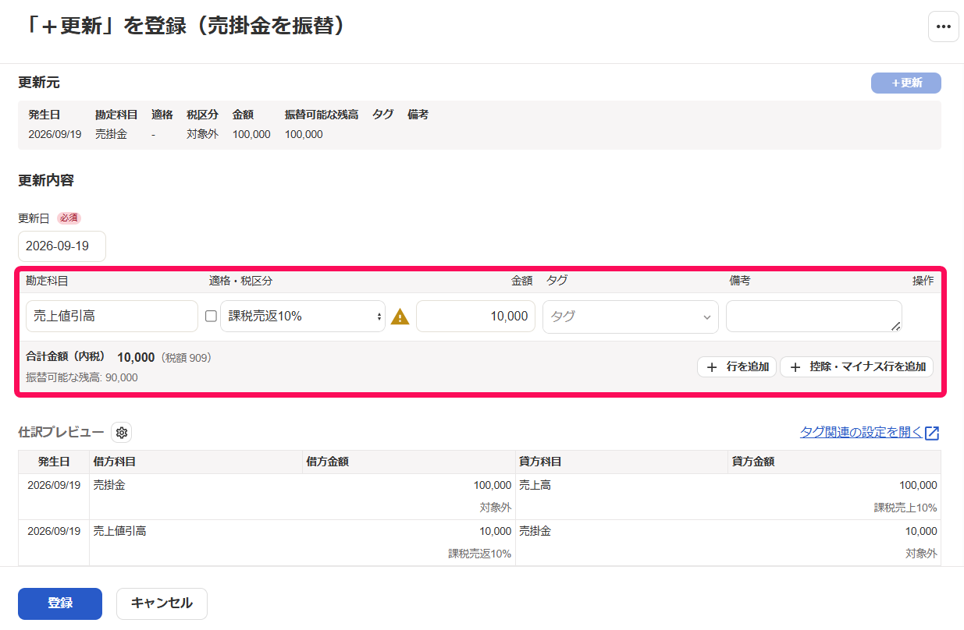Viewport: 964px width, 630px height.
Task: Click the 貸方科目 column header
Action: [540, 462]
